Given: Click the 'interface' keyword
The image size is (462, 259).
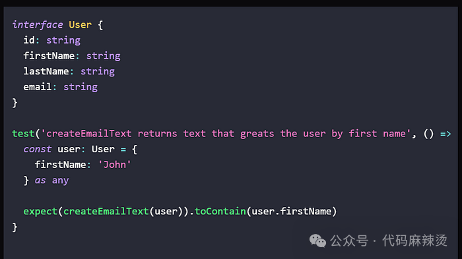Looking at the screenshot, I should pos(38,25).
